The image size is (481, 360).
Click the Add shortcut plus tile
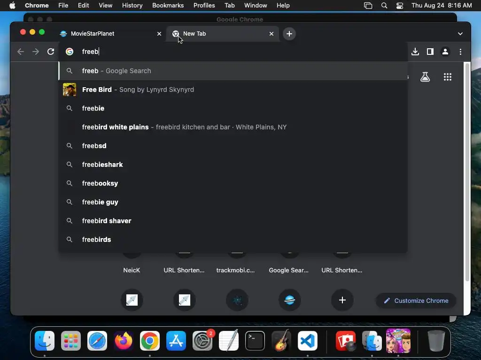342,300
